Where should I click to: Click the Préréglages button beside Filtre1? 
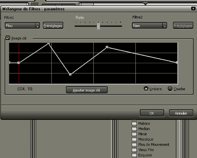point(53,26)
